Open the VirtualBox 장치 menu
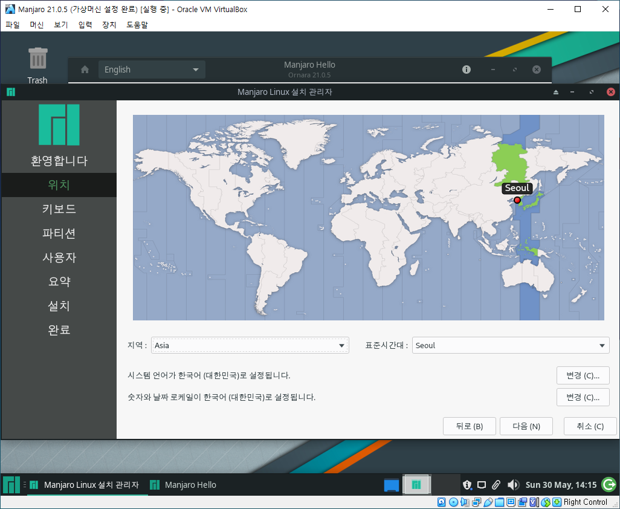Viewport: 620px width, 509px height. tap(109, 25)
